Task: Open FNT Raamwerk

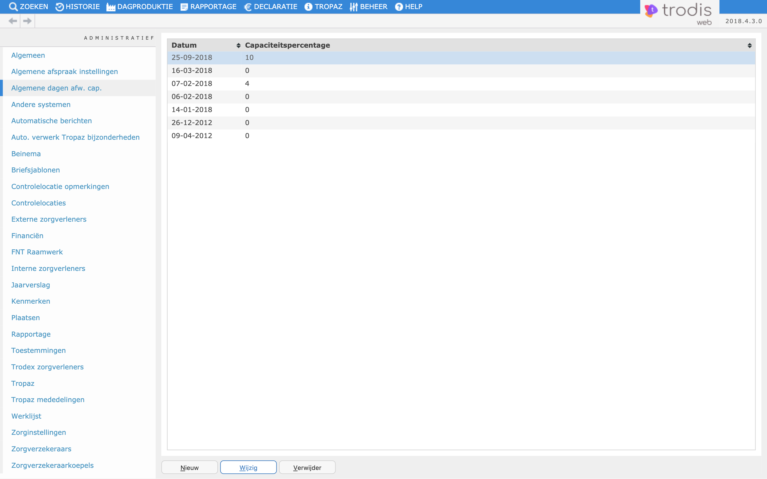Action: [x=37, y=252]
